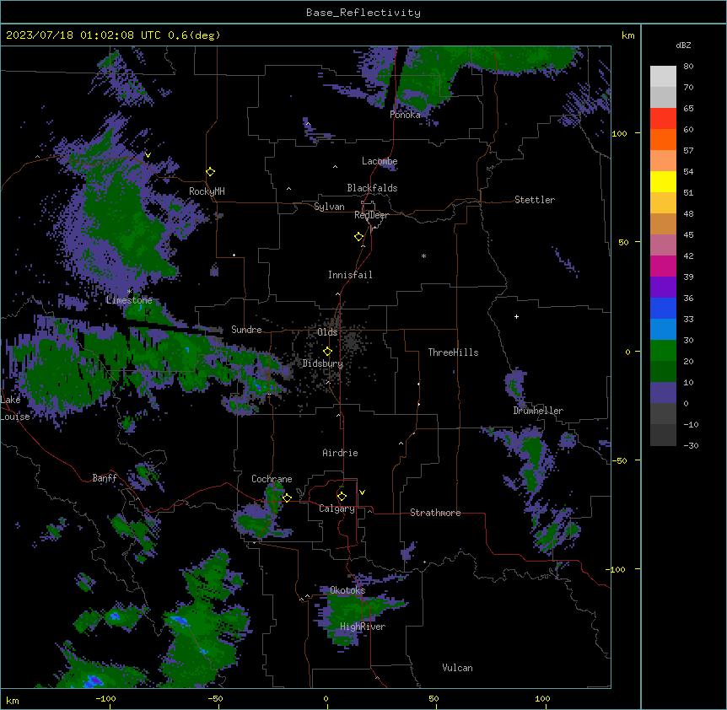The height and width of the screenshot is (710, 727).
Task: Click the Sylvan label on the map
Action: pos(329,207)
